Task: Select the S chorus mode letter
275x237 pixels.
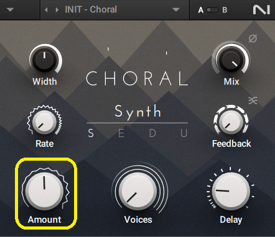Action: (91, 133)
